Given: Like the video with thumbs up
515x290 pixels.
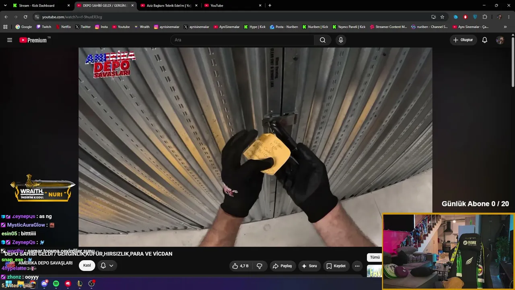Looking at the screenshot, I should tap(240, 266).
